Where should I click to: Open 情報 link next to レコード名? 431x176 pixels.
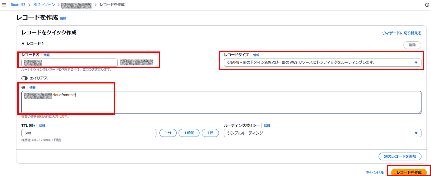[47, 55]
